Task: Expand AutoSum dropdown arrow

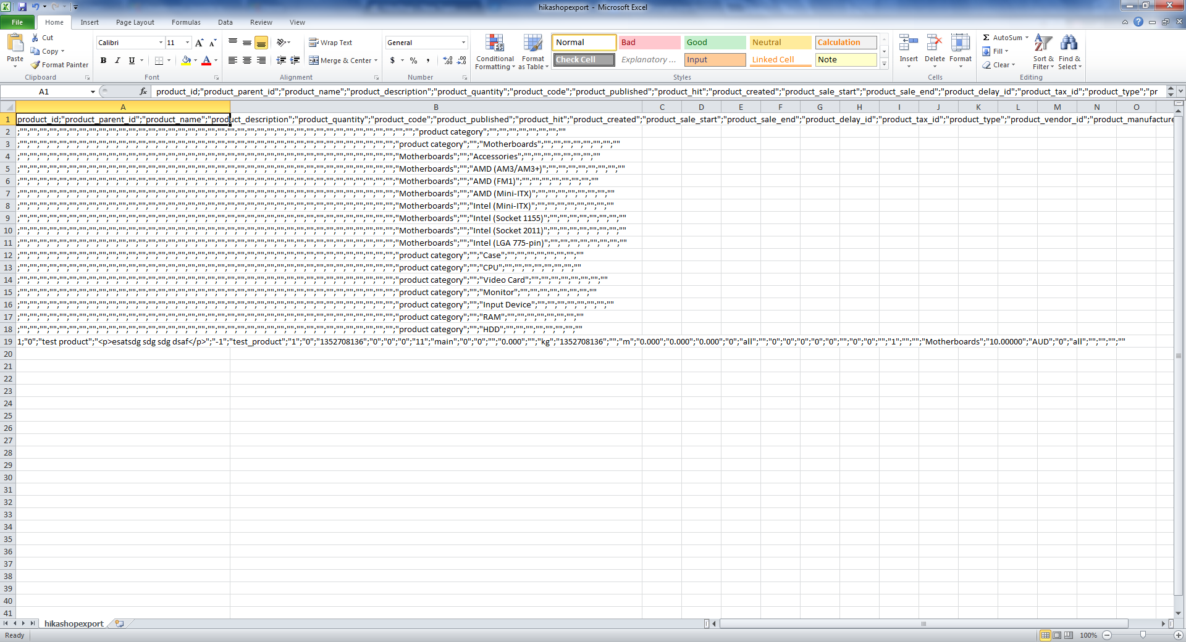Action: point(1027,38)
